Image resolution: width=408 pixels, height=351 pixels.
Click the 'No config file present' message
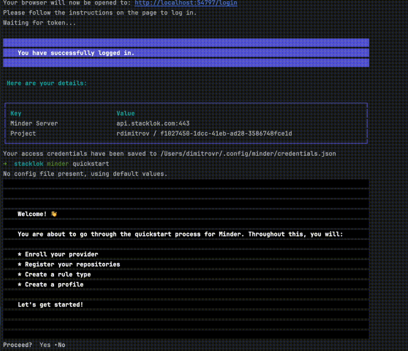coord(85,174)
